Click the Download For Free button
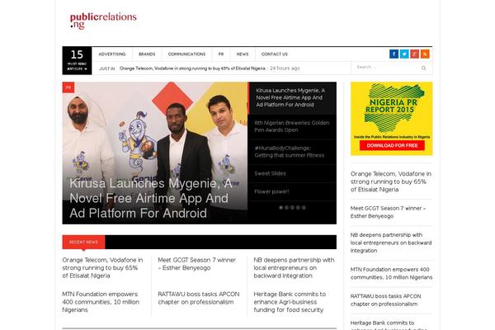 pos(392,145)
